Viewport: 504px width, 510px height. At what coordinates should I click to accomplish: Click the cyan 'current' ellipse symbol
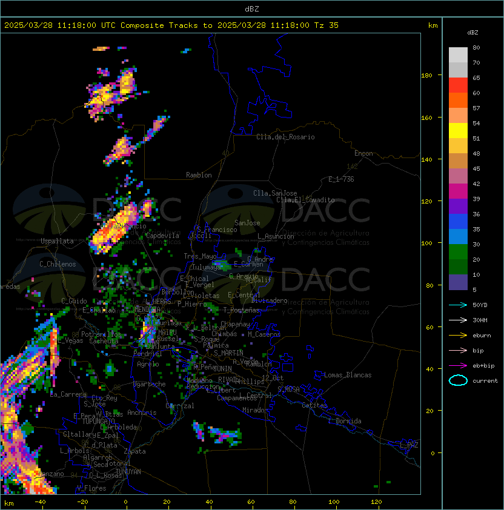pos(458,380)
